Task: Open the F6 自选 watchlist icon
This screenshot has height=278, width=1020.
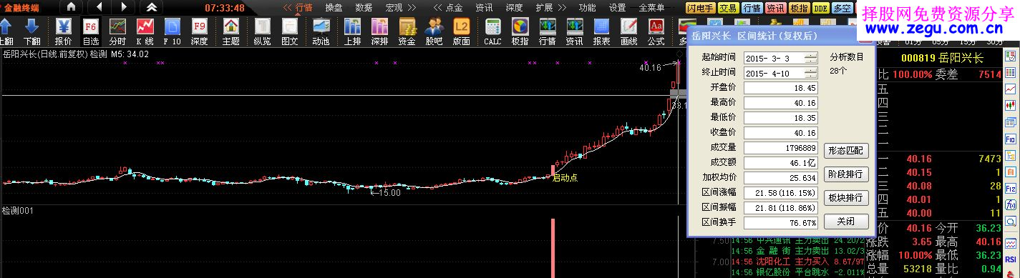Action: point(91,31)
